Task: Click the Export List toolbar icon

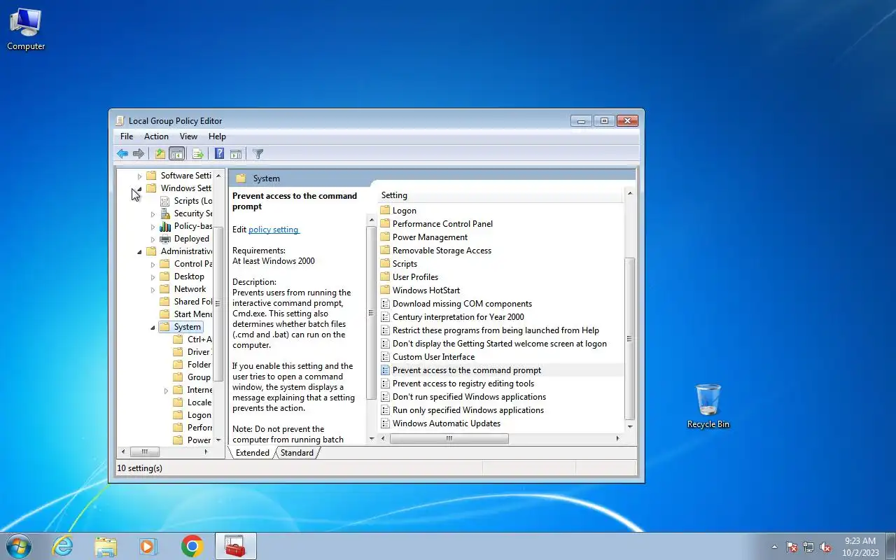Action: pos(197,154)
